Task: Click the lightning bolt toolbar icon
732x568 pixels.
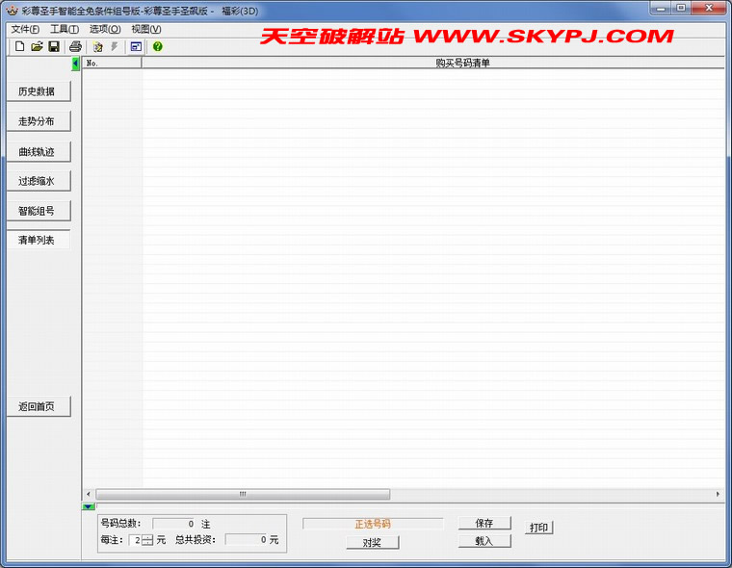Action: pos(114,46)
